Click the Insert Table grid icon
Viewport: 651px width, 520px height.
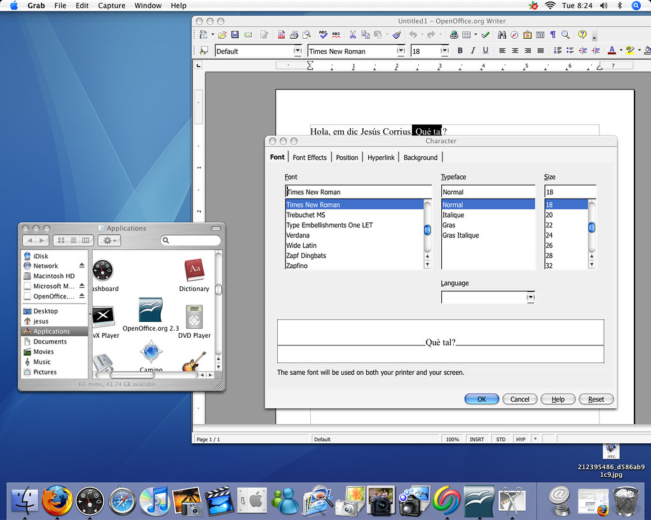(467, 35)
